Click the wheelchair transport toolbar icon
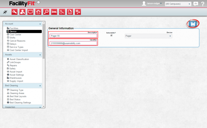Screen dimensions: 207x128 click(x=62, y=12)
